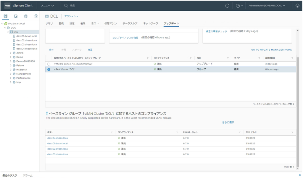The height and width of the screenshot is (179, 303).
Task: Click the DCL cluster icon in title
Action: (47, 17)
